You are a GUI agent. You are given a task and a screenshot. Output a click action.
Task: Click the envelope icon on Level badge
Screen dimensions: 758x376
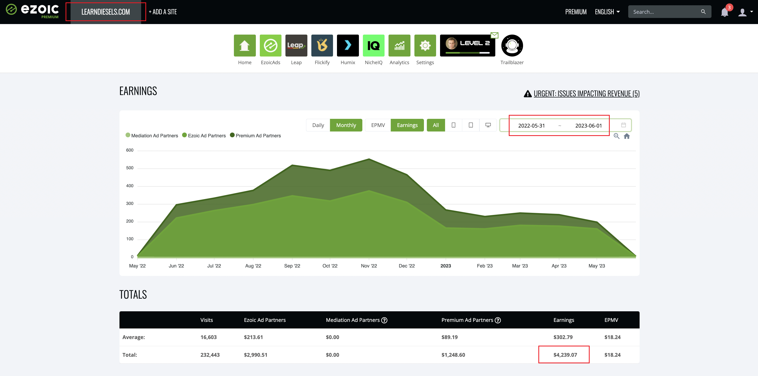coord(495,35)
